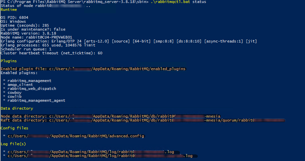The width and height of the screenshot is (305, 161).
Task: Click the yellow Runtime section heading
Action: (x=9, y=10)
